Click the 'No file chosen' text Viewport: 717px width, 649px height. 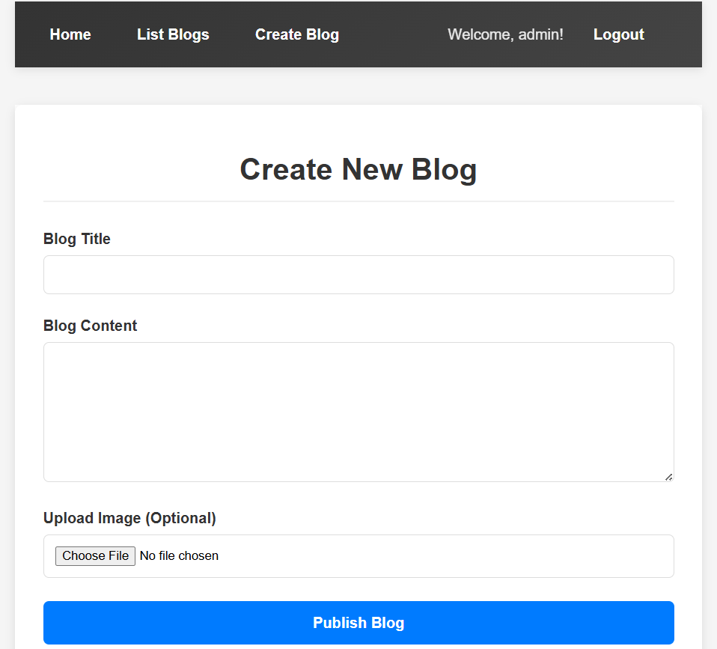[180, 555]
